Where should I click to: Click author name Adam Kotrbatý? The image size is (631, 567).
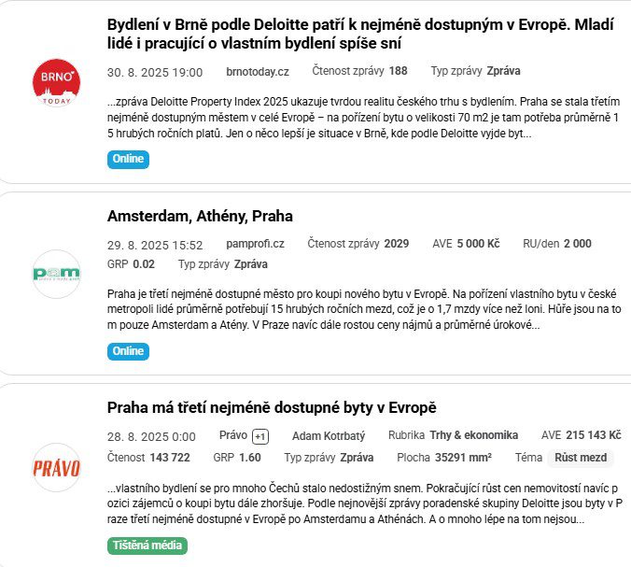click(329, 435)
